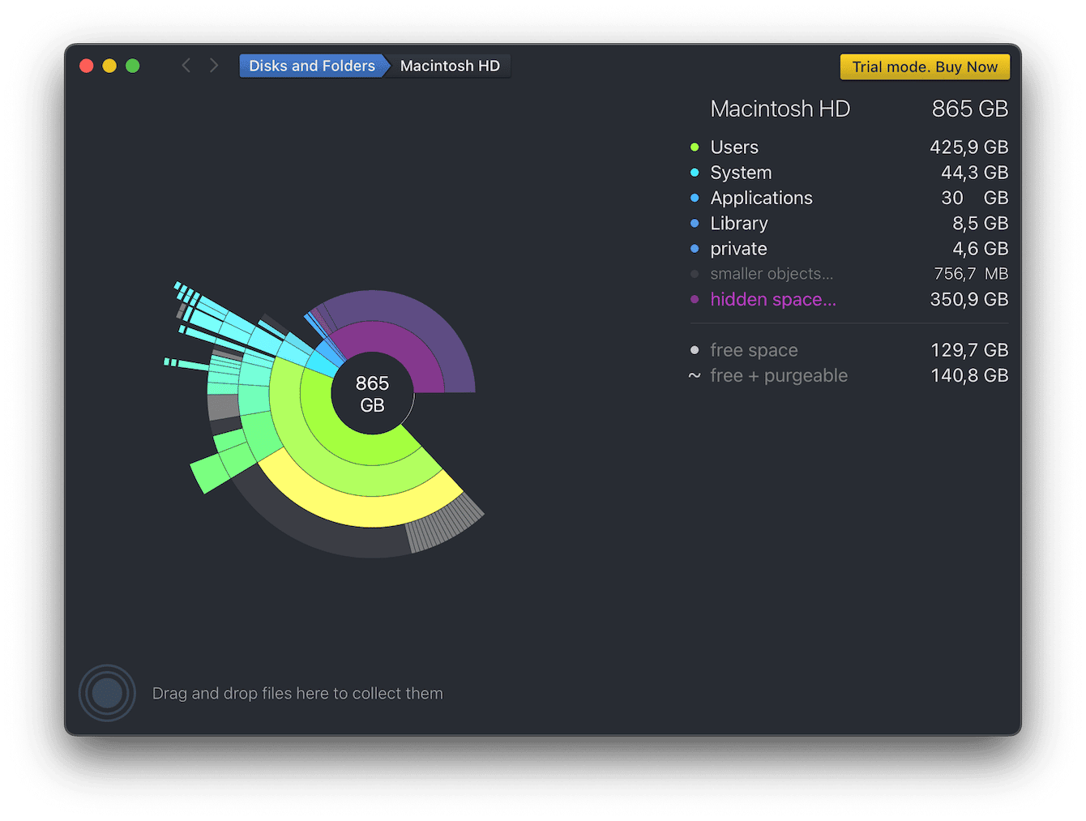Select the purple System arc in the sunburst
This screenshot has width=1086, height=821.
397,340
